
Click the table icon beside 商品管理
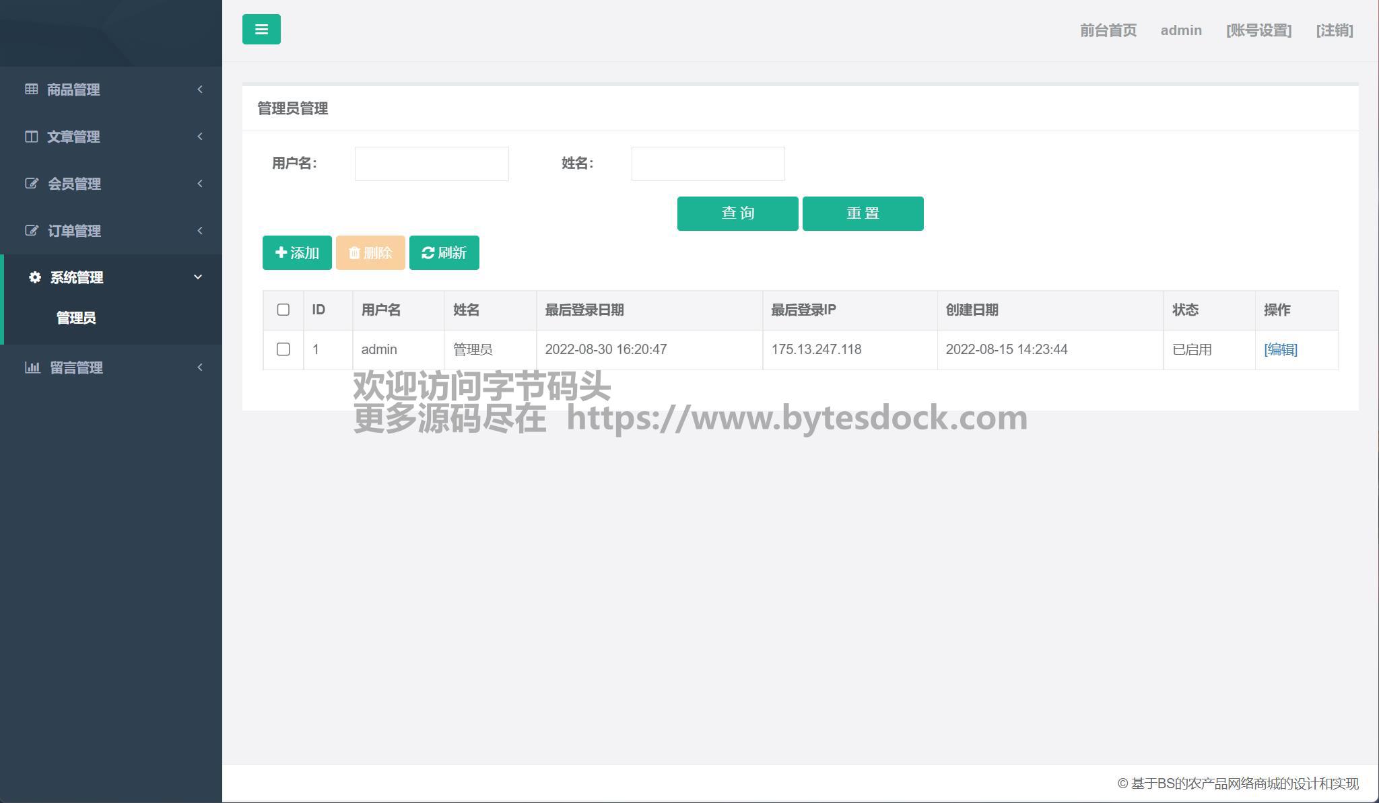pos(32,89)
